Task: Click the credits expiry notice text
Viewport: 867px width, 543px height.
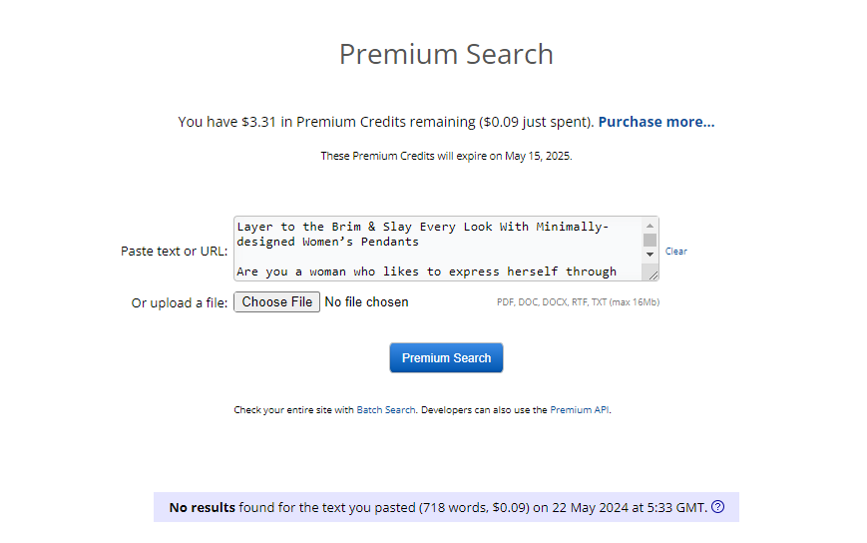Action: click(x=446, y=156)
